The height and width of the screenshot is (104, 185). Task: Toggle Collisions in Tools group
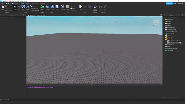click(x=34, y=6)
